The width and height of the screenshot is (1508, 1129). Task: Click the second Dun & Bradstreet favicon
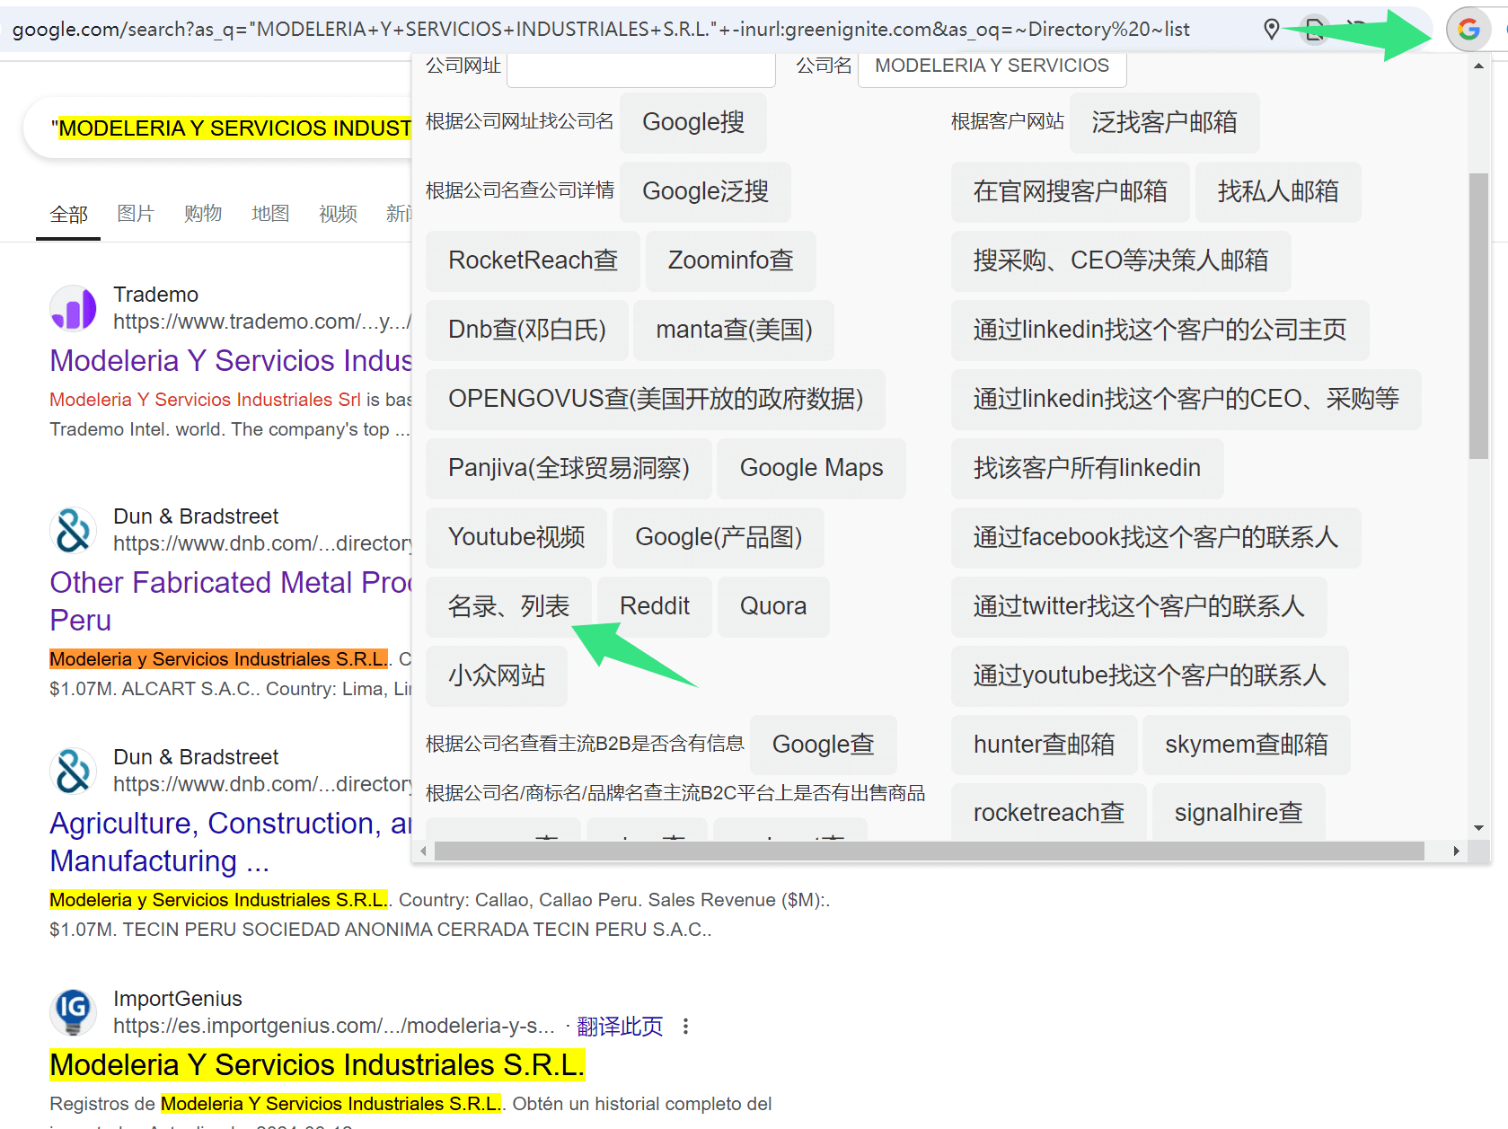coord(73,771)
